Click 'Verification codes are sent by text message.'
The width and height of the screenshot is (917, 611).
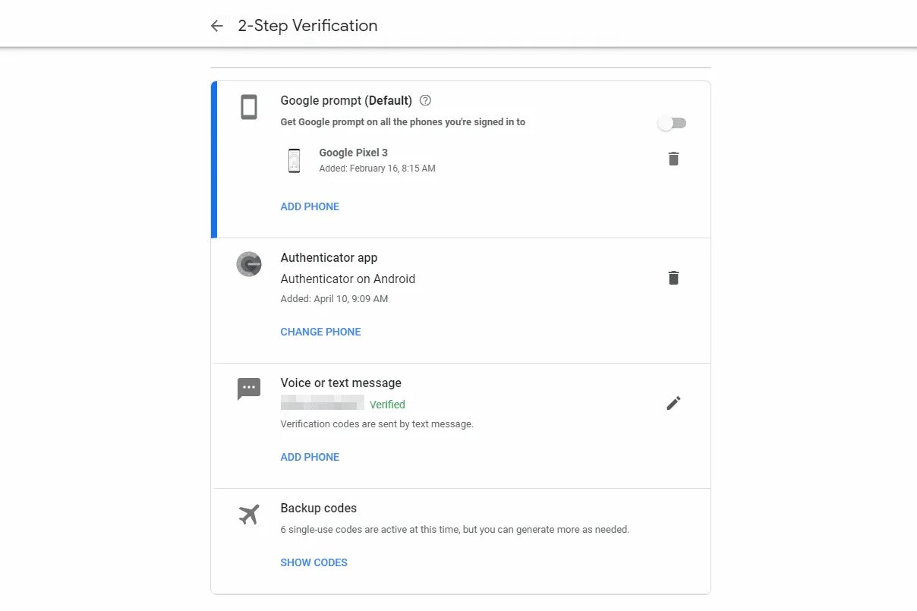point(377,424)
